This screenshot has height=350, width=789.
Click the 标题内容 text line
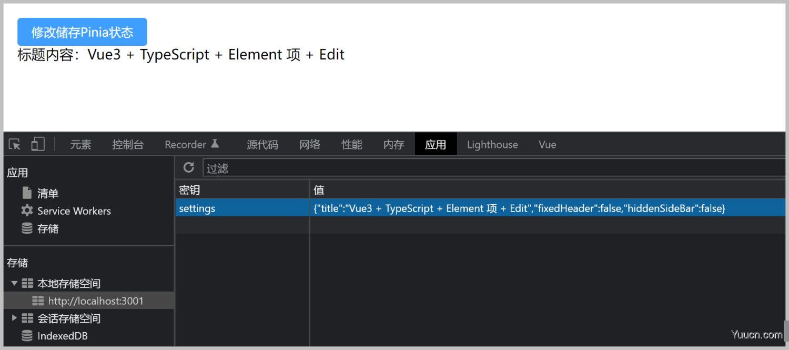coord(181,55)
